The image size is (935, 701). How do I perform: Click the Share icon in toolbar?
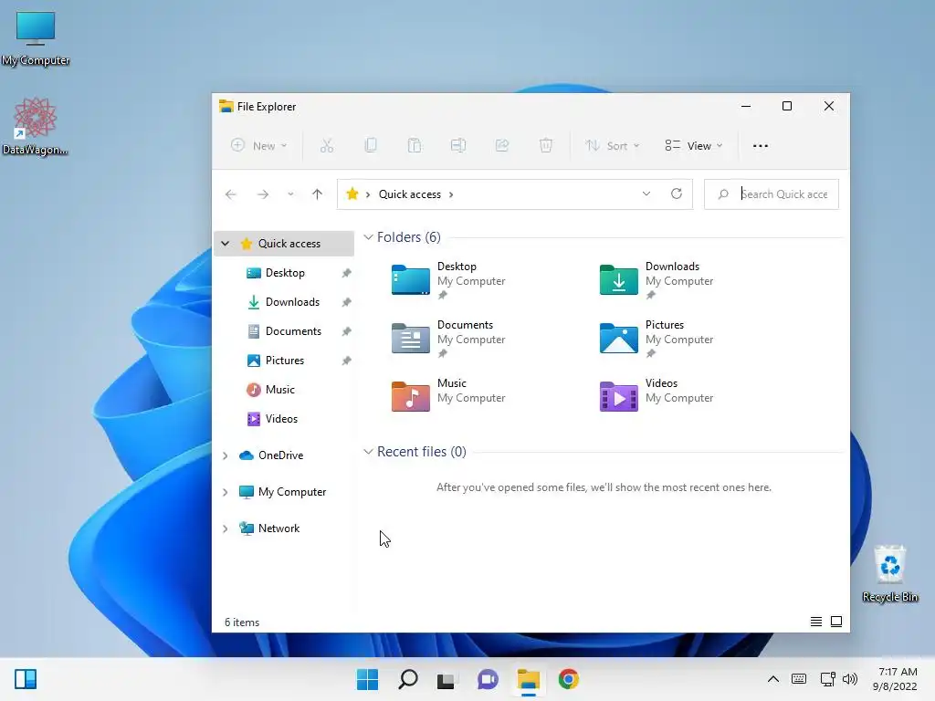[502, 145]
